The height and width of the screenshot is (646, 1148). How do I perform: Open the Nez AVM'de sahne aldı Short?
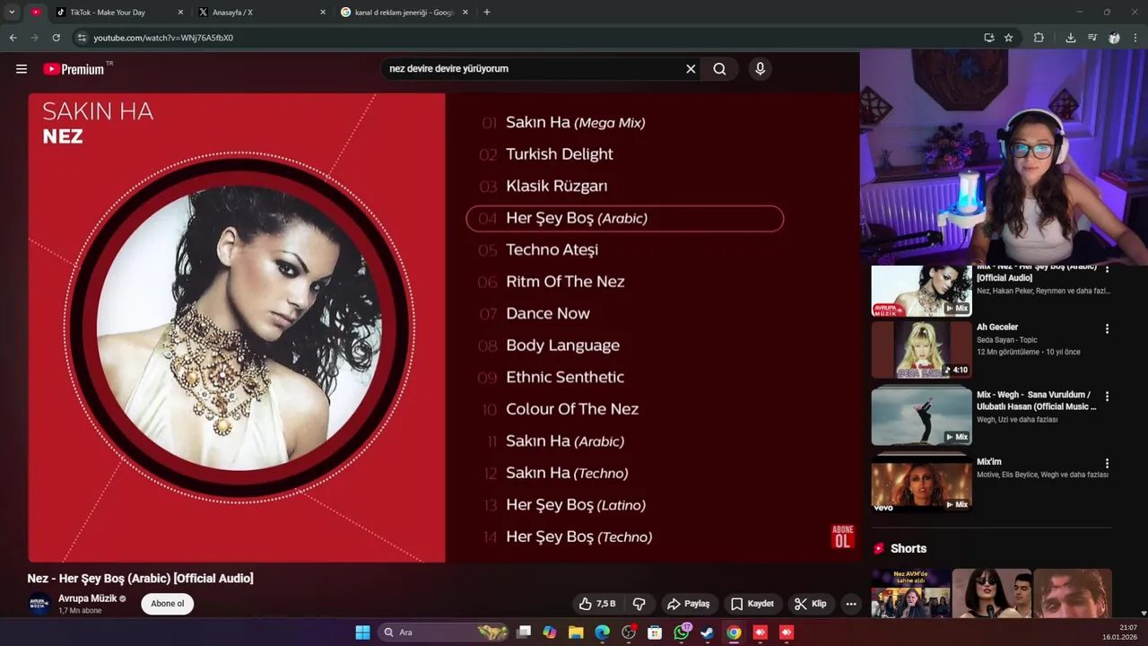click(x=910, y=593)
